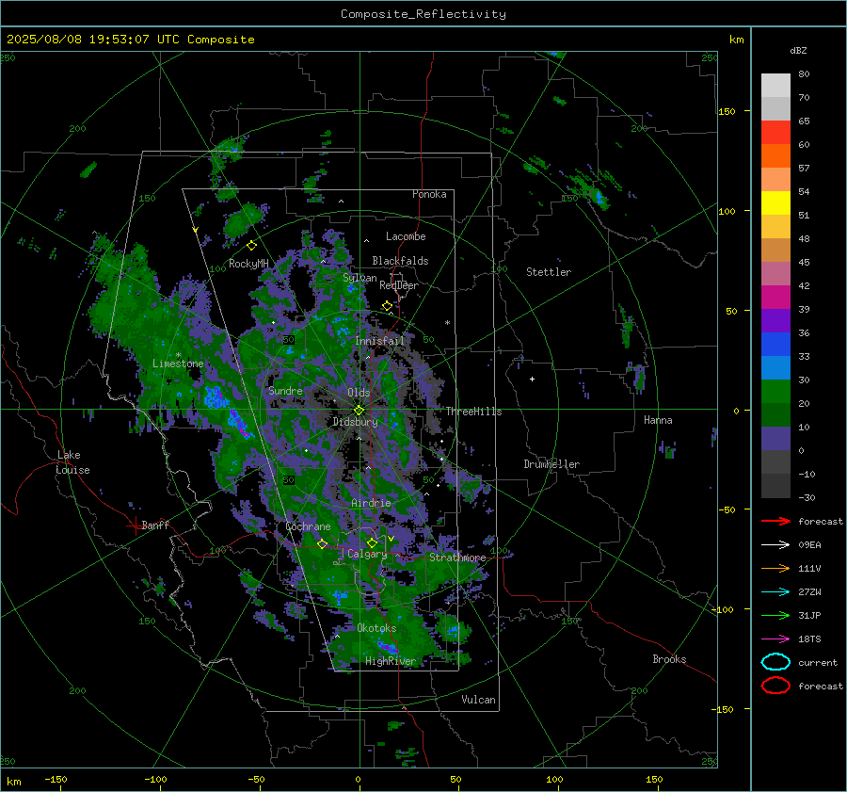Select the brown-tan dBZ swatch
This screenshot has height=792, width=847.
tap(775, 250)
